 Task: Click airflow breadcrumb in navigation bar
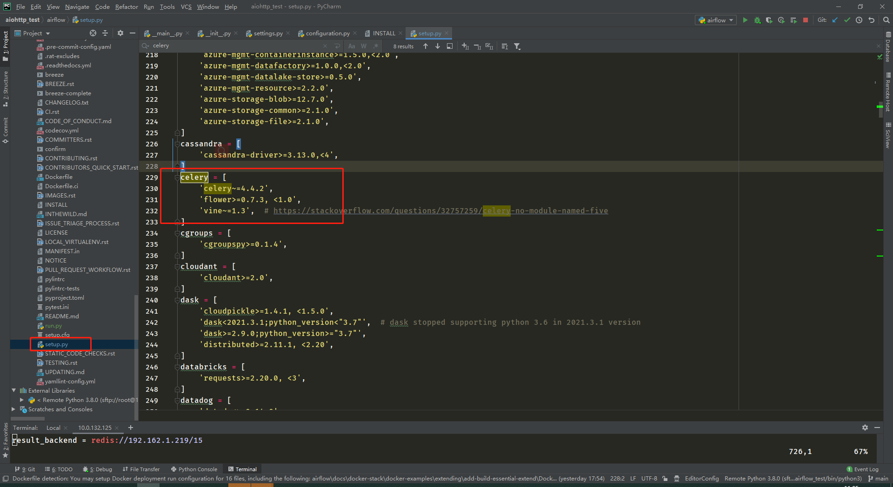tap(56, 20)
